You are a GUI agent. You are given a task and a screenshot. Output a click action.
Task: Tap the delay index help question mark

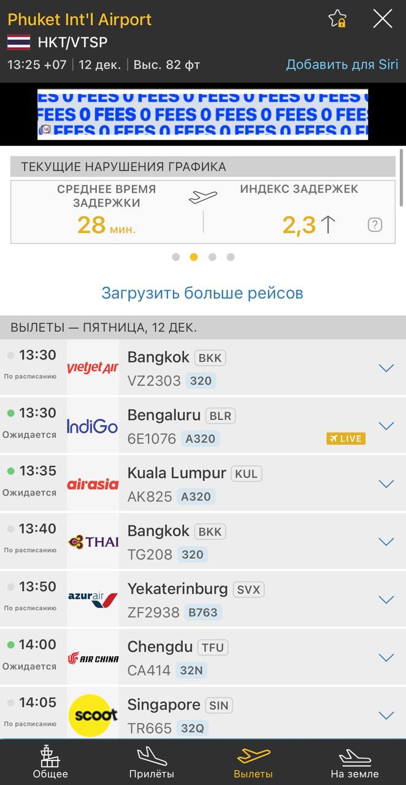click(375, 225)
